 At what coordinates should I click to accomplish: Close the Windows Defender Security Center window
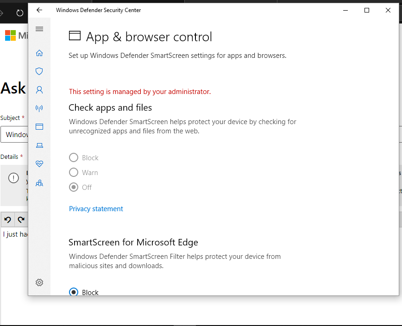point(388,10)
